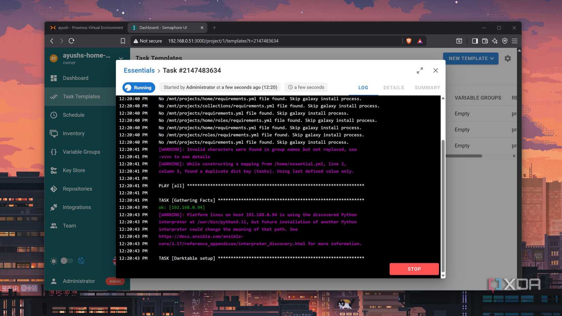Open template settings gear icon

(508, 59)
